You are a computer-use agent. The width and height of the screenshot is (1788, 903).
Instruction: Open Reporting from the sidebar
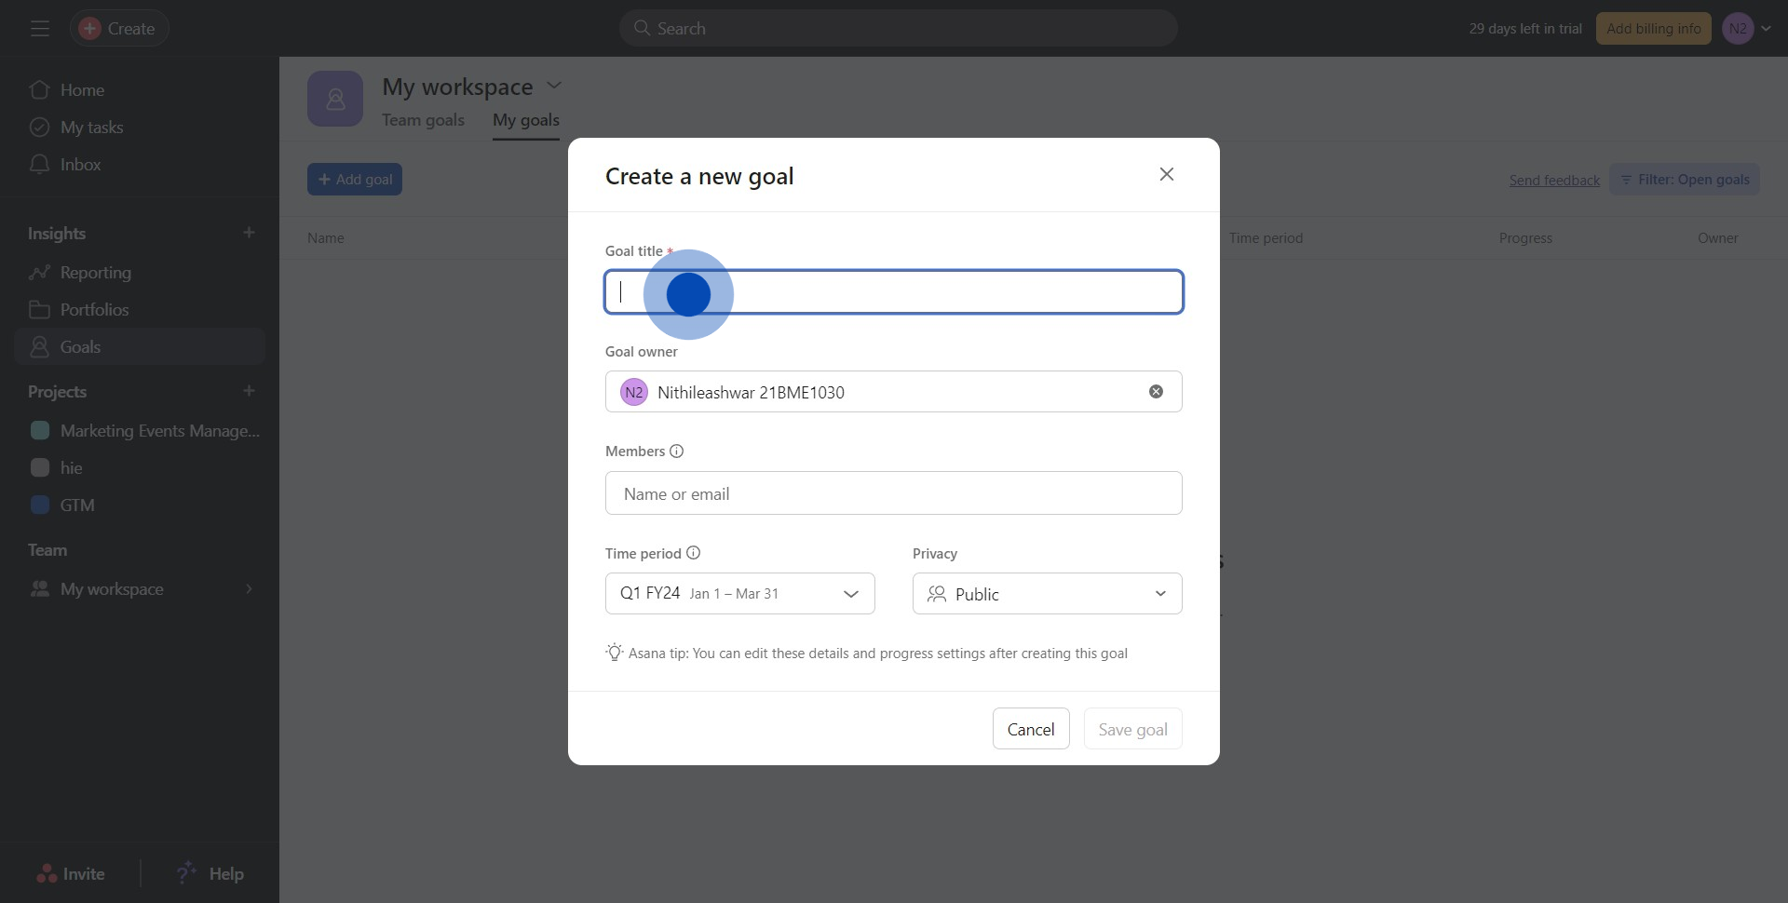[95, 273]
